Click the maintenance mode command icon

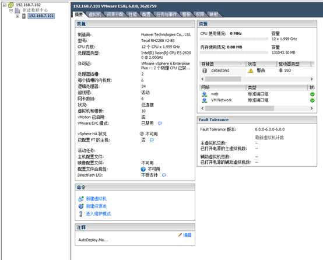click(80, 213)
